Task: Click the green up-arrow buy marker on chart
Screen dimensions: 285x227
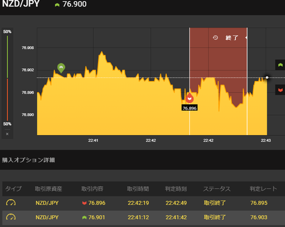Action: click(x=61, y=68)
